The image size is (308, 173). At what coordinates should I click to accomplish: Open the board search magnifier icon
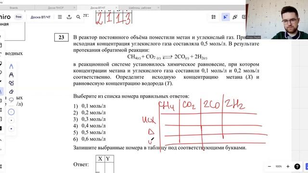coord(78,17)
